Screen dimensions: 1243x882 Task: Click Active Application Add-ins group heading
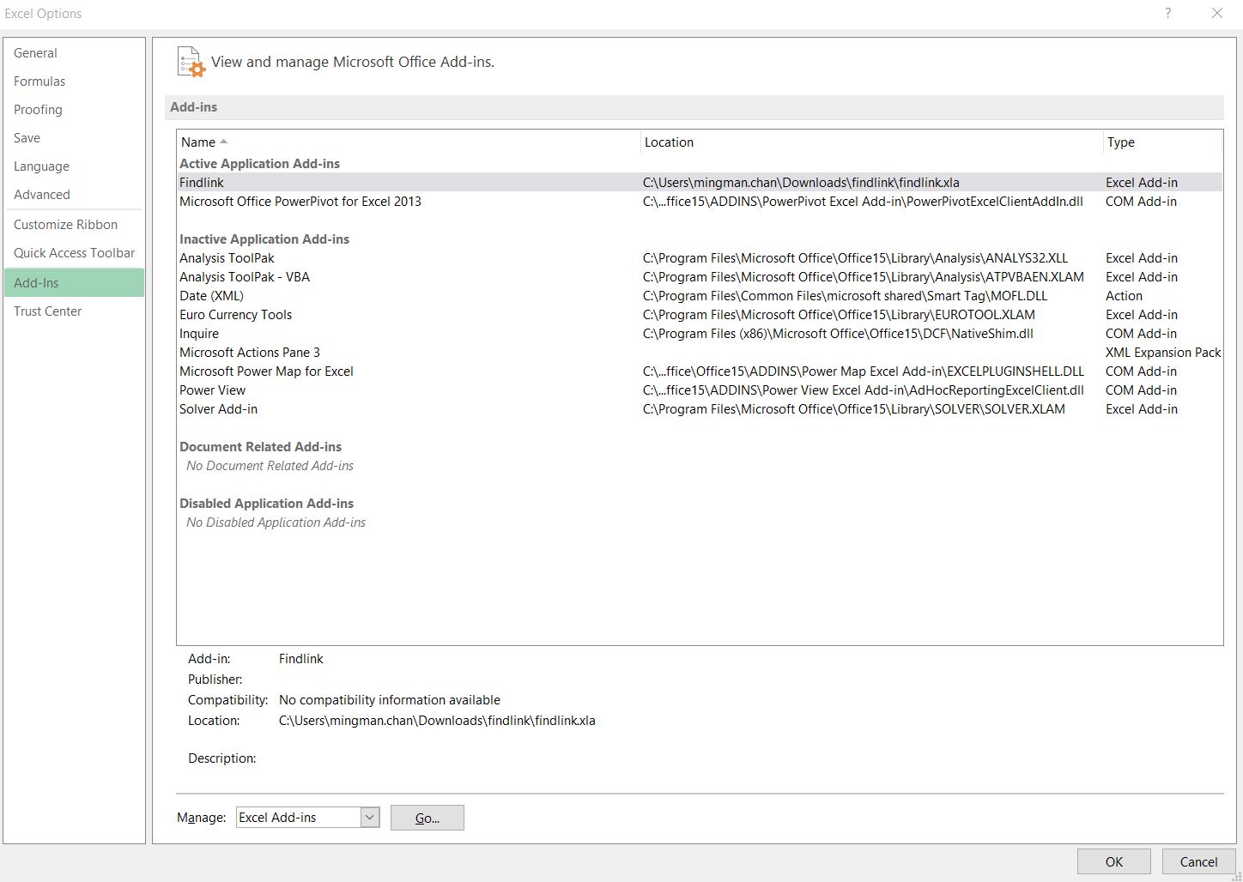tap(259, 164)
